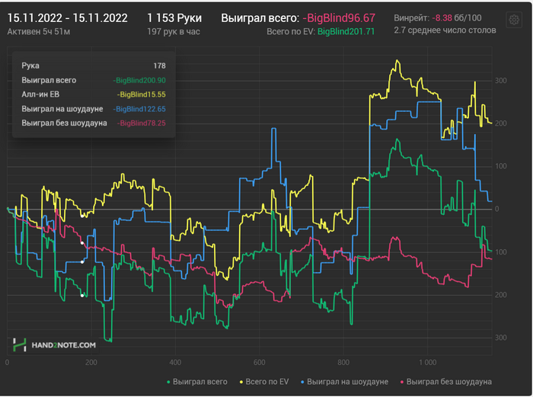Screen dimensions: 533x397
Task: Click the blue legend dot for 'Выиграл на шоудауне'
Action: pos(302,383)
